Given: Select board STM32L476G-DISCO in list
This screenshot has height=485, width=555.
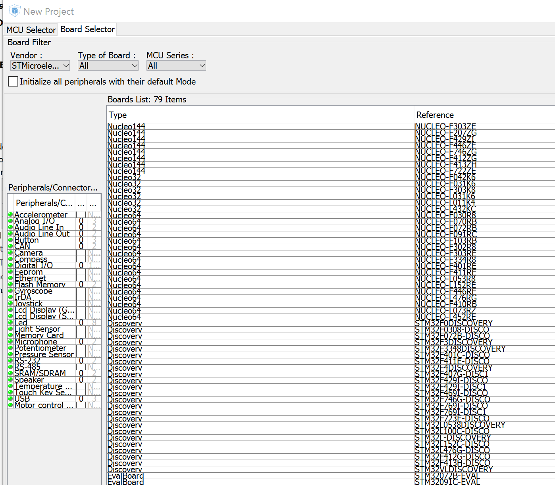Looking at the screenshot, I should click(331, 450).
